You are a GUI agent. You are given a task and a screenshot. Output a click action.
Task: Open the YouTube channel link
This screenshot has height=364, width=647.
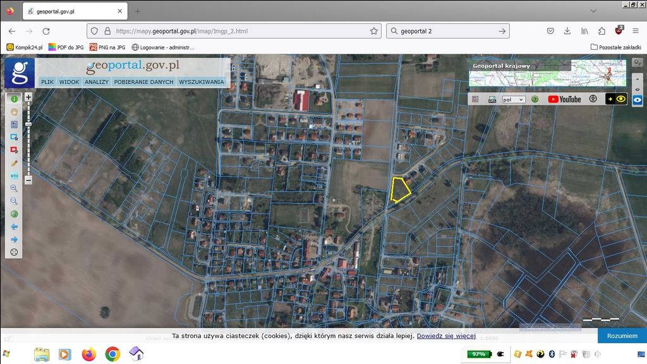pos(564,99)
